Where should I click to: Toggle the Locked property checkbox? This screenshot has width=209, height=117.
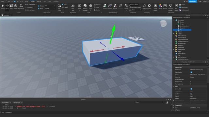click(x=191, y=94)
